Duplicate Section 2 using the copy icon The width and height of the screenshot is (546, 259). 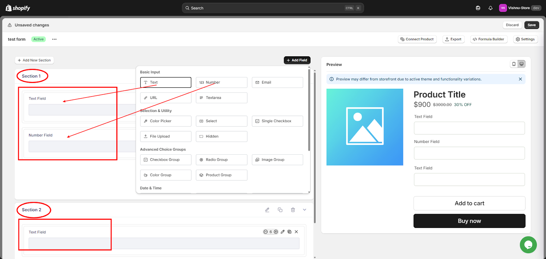(280, 210)
